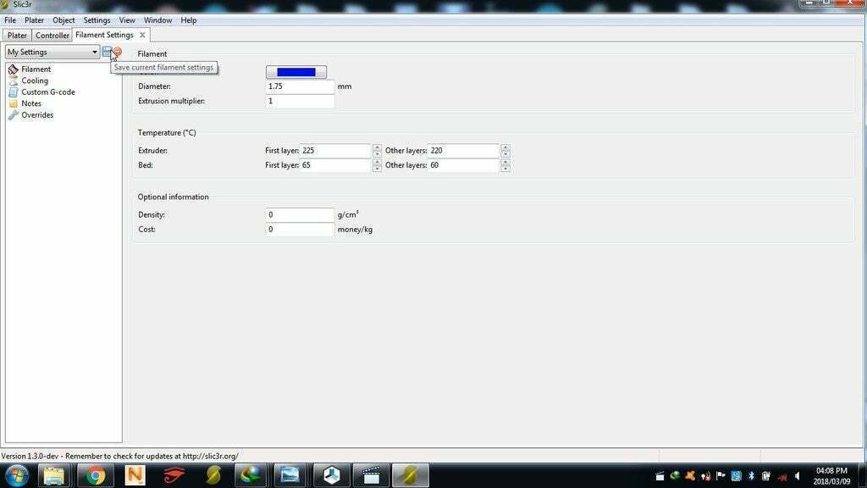Image resolution: width=867 pixels, height=488 pixels.
Task: Click Extruder Other layers temperature field
Action: pyautogui.click(x=463, y=151)
